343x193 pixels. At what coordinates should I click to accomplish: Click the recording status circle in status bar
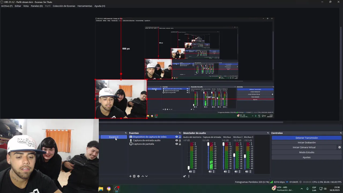300,182
